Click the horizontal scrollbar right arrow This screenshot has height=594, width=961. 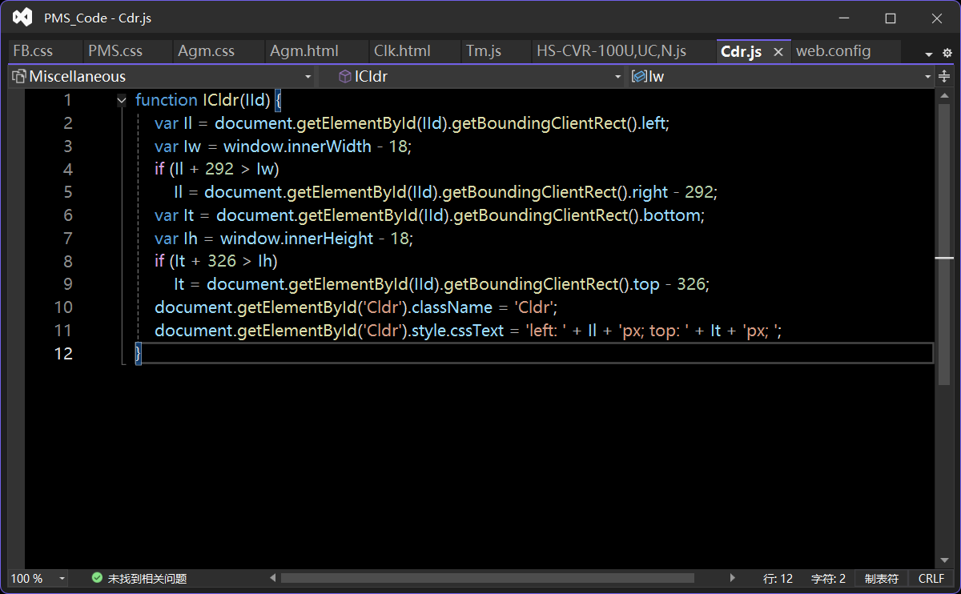[732, 578]
